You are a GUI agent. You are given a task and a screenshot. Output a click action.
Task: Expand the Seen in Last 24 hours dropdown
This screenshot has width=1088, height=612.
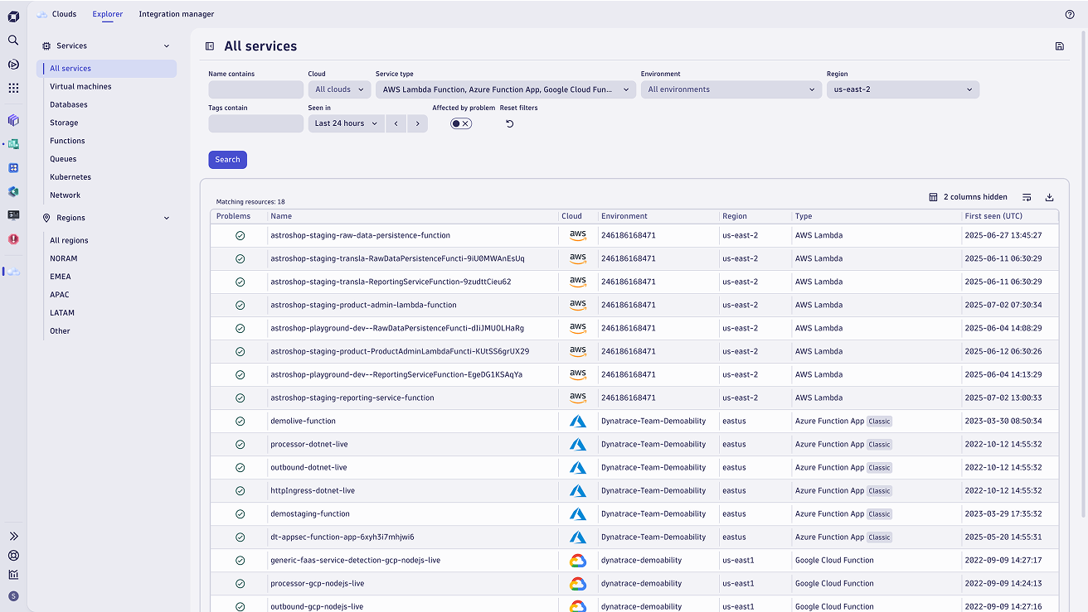click(345, 123)
